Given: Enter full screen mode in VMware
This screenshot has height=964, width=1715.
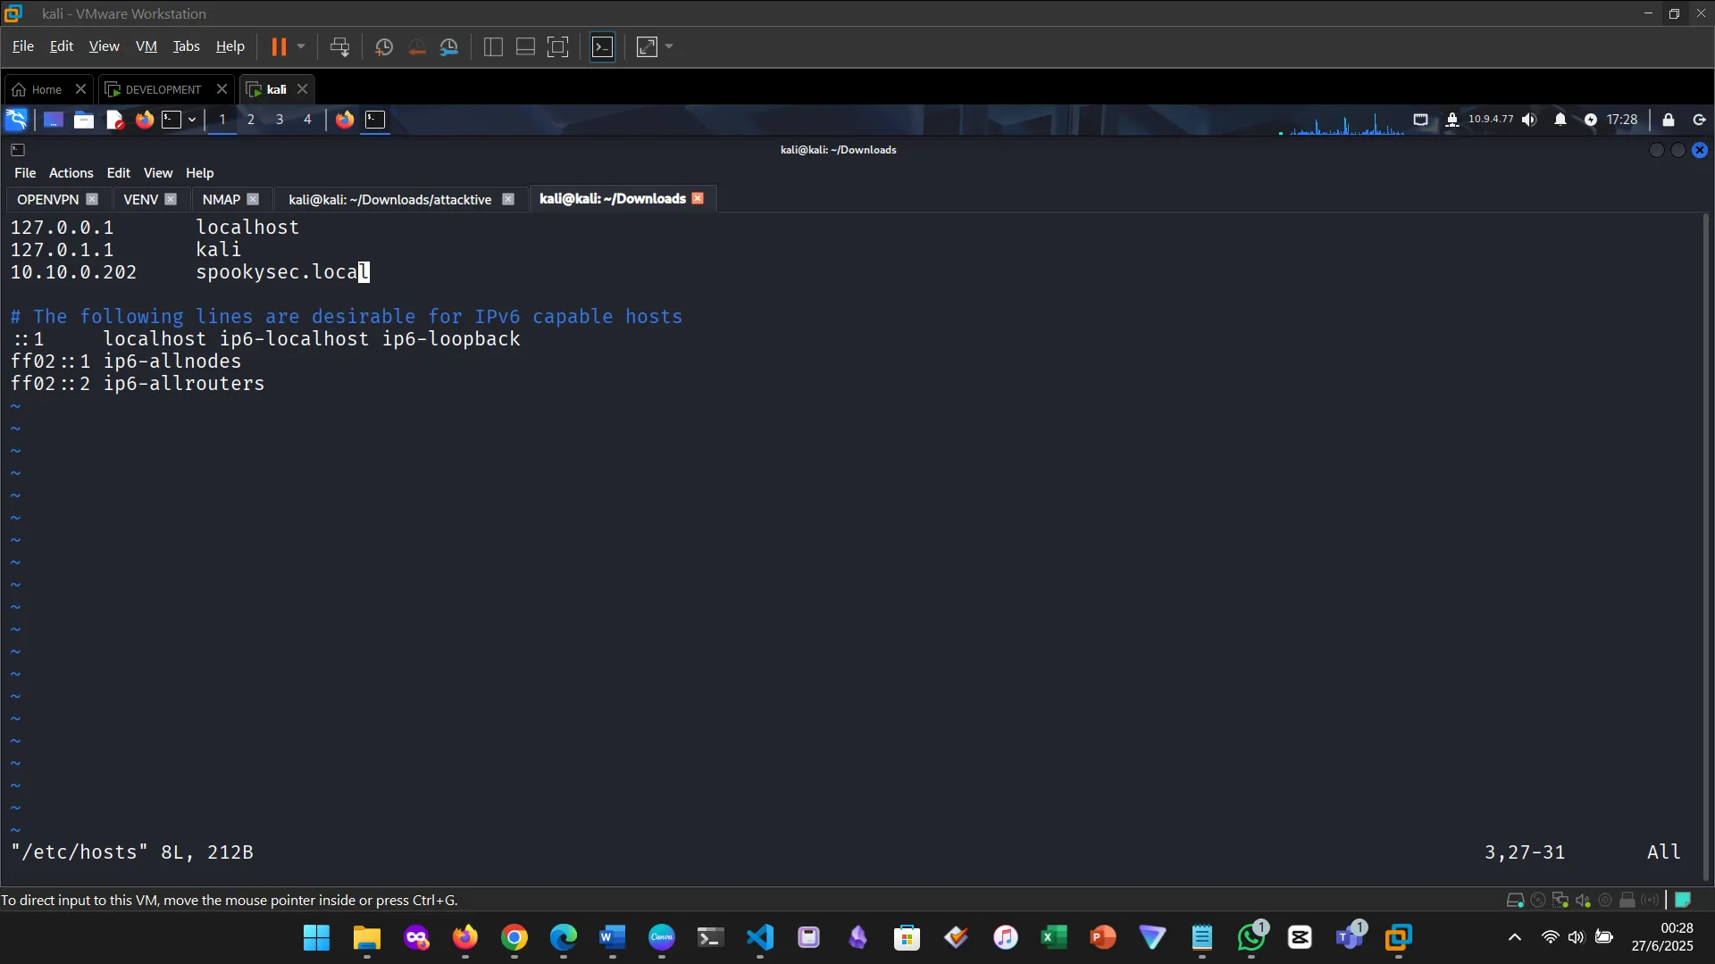Looking at the screenshot, I should [x=557, y=46].
